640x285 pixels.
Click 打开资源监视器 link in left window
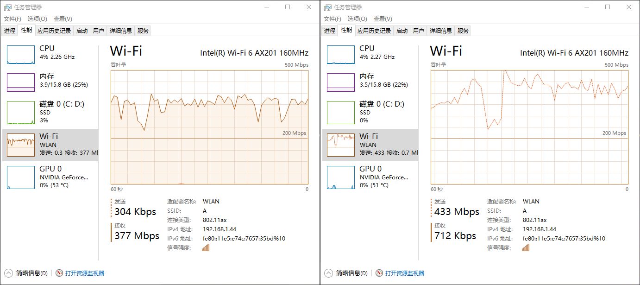click(85, 273)
